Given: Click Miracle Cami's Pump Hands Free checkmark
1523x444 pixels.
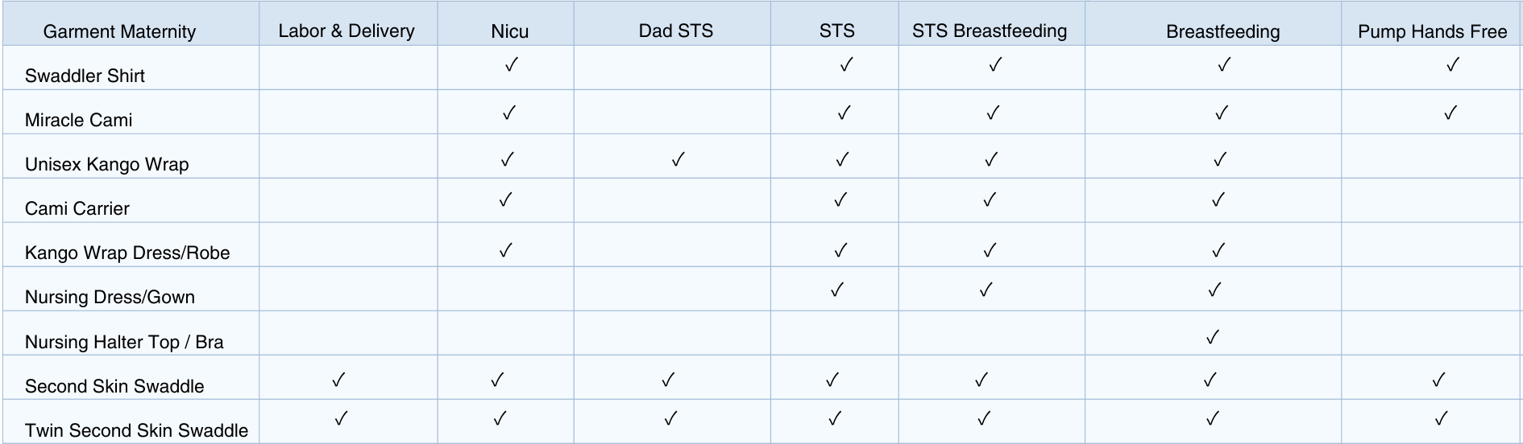Looking at the screenshot, I should [1450, 113].
